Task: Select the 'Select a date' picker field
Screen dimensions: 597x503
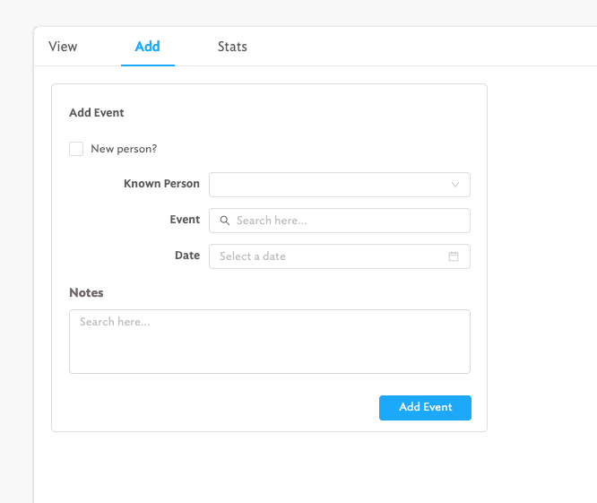Action: (340, 256)
